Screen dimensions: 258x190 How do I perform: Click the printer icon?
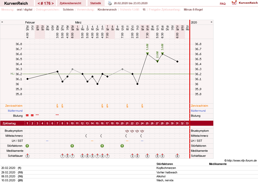point(110,3)
